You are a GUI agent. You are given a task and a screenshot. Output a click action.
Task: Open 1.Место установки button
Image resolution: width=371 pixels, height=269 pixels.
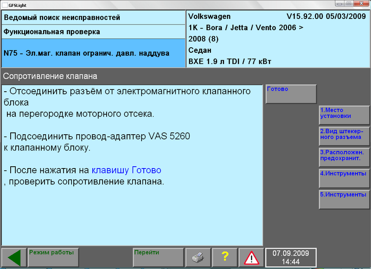(x=344, y=115)
